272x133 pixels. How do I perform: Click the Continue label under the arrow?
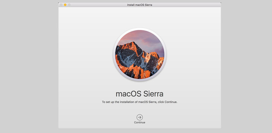pos(140,122)
